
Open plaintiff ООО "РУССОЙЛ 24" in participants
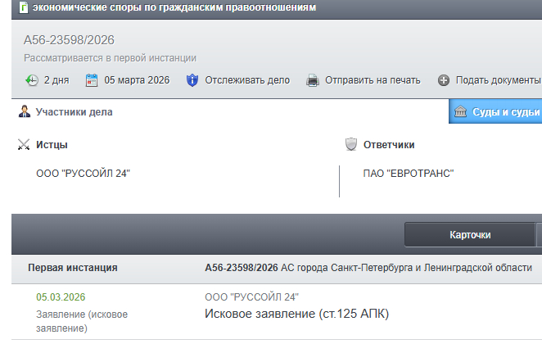[x=84, y=173]
